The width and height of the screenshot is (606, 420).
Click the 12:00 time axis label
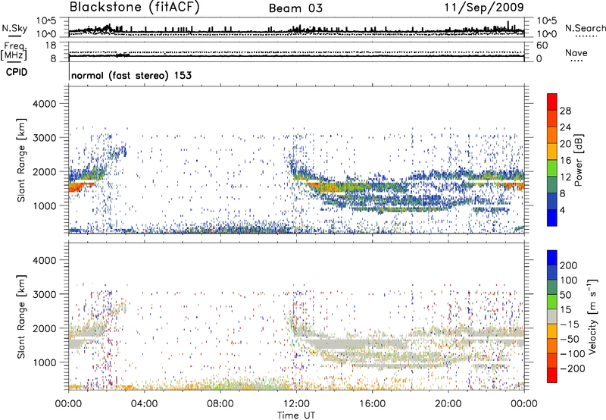click(296, 404)
